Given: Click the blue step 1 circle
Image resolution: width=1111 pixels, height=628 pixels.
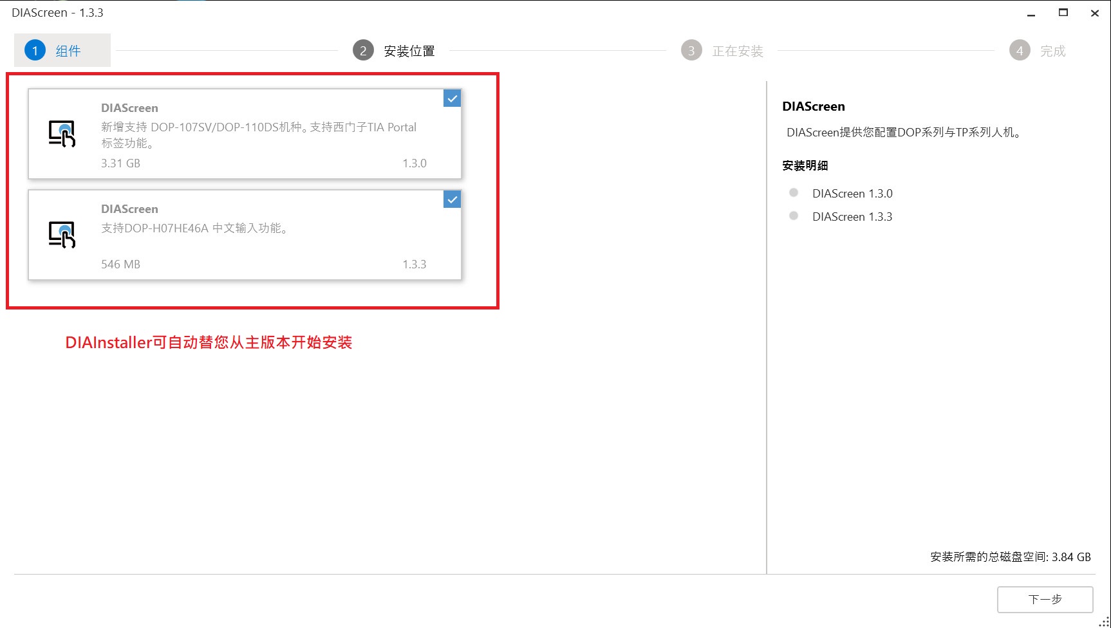Looking at the screenshot, I should 35,50.
